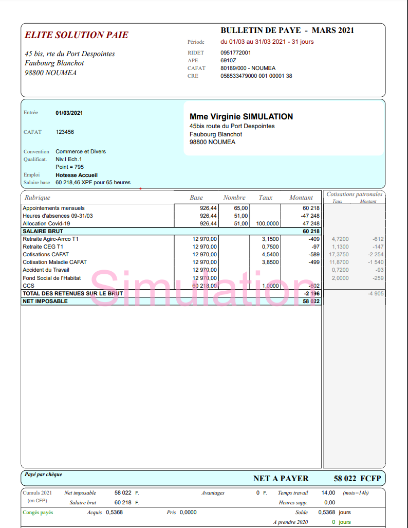
Task: Click the 'A prendre 2020' label
Action: (290, 522)
